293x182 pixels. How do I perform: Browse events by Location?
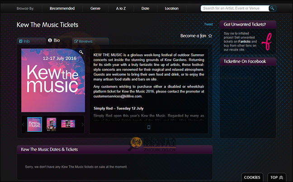tap(171, 8)
